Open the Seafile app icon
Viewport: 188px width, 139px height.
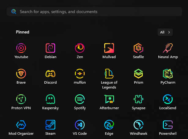coord(138,48)
